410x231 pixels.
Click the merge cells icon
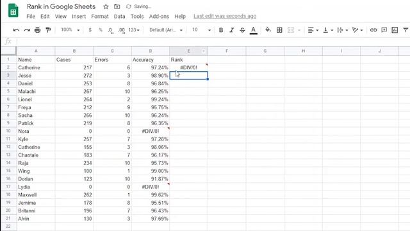[x=291, y=30]
